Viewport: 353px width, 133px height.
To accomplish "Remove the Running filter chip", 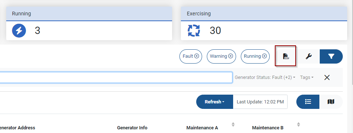I will click(265, 56).
